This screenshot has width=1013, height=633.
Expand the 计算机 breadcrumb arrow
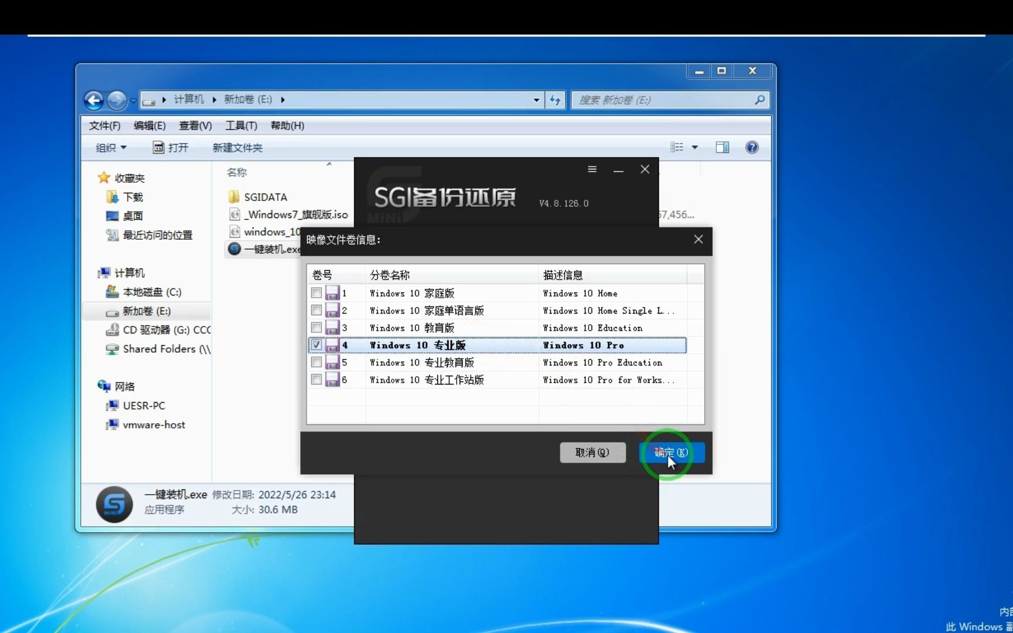[x=214, y=100]
